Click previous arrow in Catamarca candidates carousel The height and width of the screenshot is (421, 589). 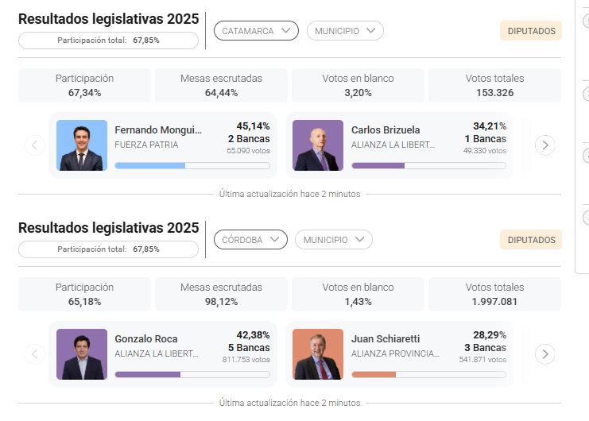[34, 145]
